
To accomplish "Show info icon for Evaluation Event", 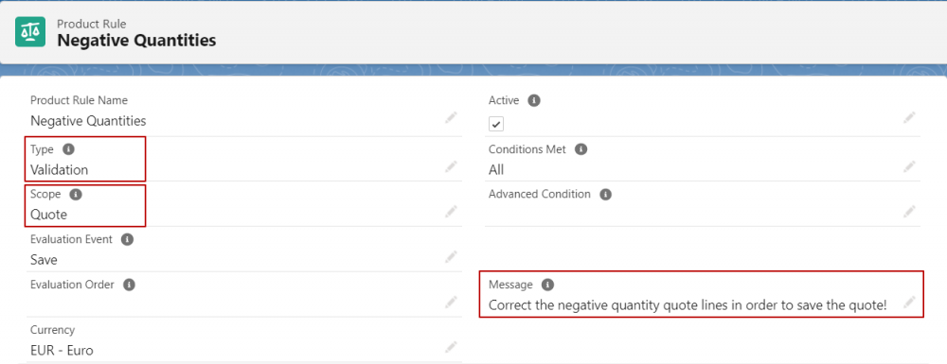I will tap(127, 239).
